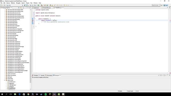Click the New file toolbar icon

1,5
